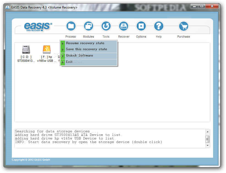Click log line 'Adding hard drive hp v165w'
This screenshot has height=173, width=226.
coord(65,138)
